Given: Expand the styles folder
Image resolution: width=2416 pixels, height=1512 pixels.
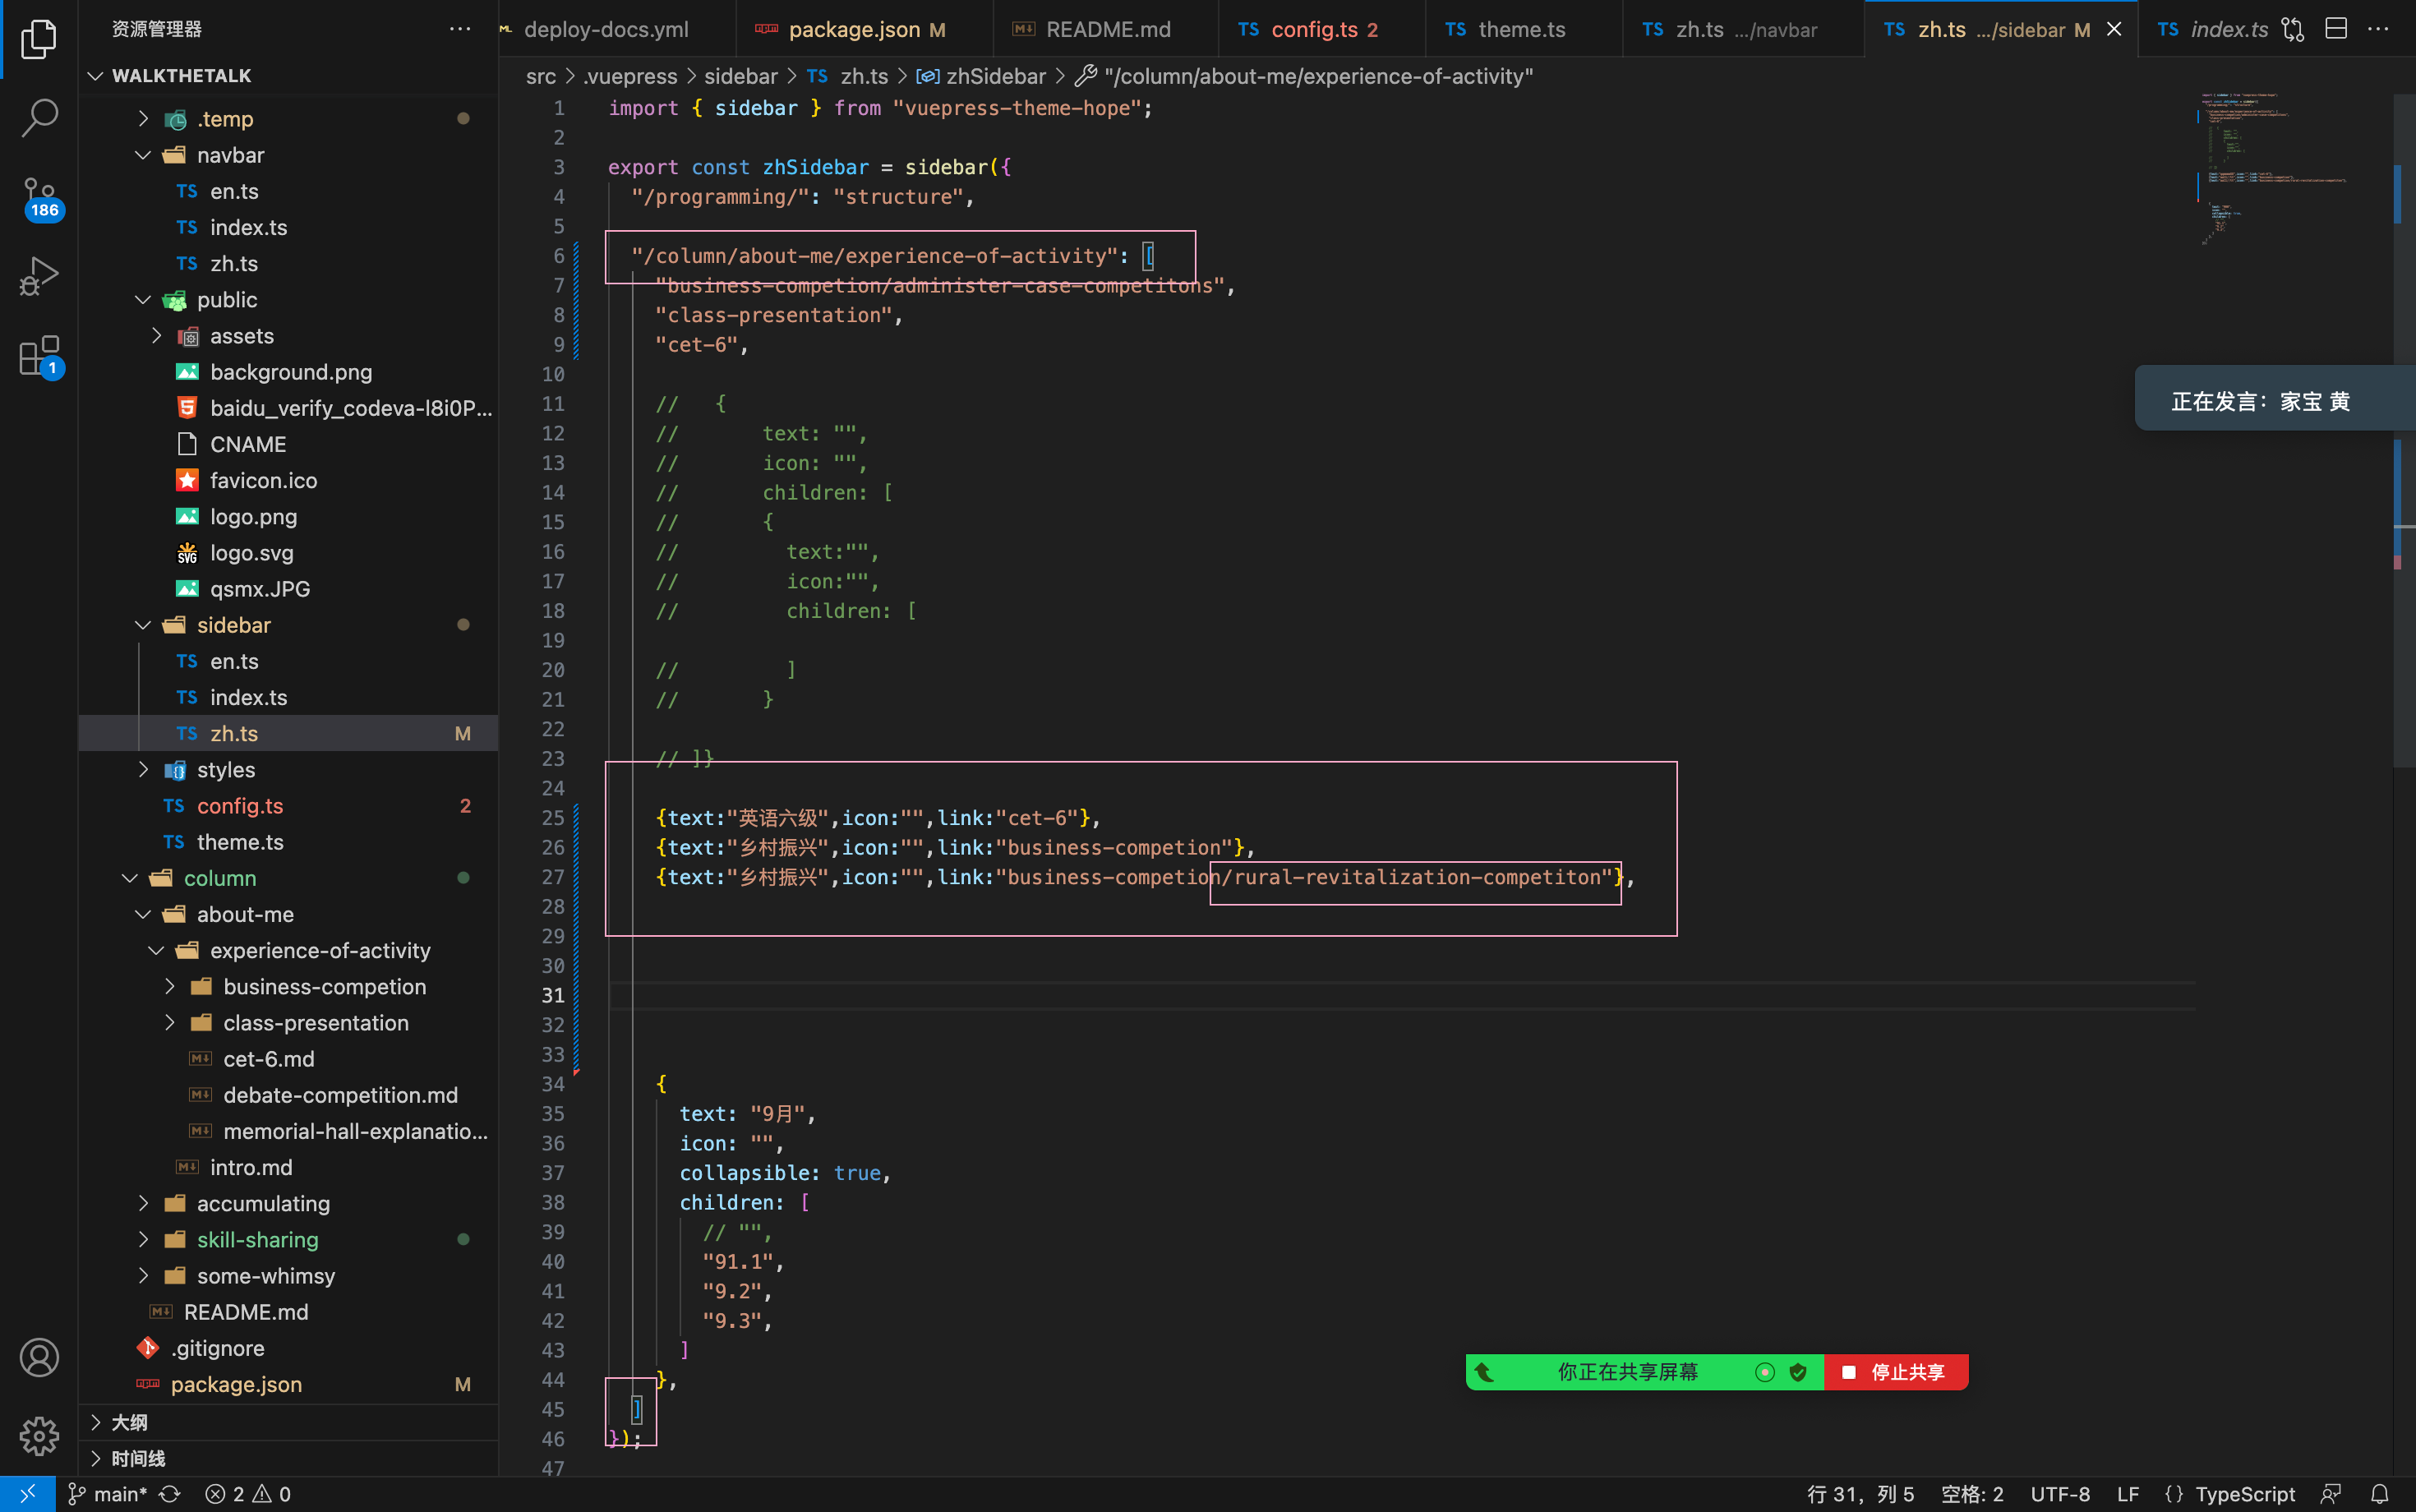Looking at the screenshot, I should pyautogui.click(x=143, y=770).
